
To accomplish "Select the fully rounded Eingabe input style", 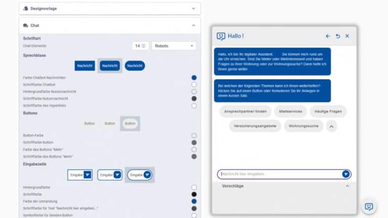I will [x=139, y=175].
